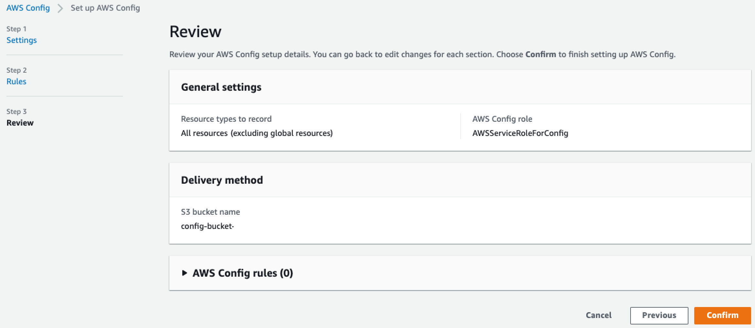Image resolution: width=755 pixels, height=328 pixels.
Task: Open the AWS Config breadcrumb link
Action: (x=28, y=8)
